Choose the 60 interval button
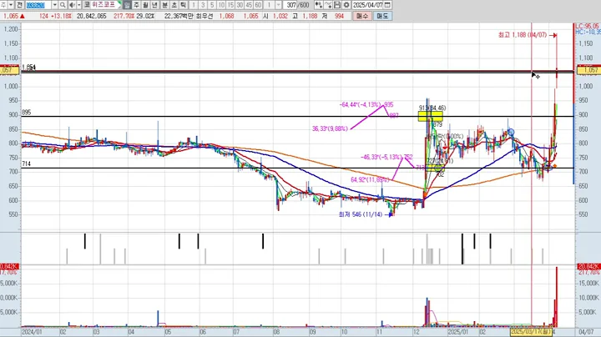Viewport: 601px width, 337px height. tap(258, 5)
